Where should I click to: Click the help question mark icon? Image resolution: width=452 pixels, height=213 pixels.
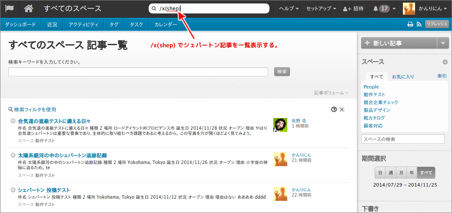pyautogui.click(x=334, y=109)
